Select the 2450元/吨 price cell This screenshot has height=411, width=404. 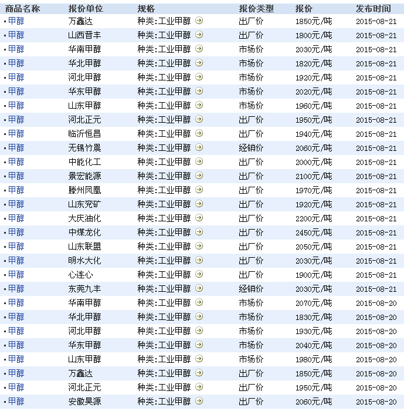tap(314, 233)
